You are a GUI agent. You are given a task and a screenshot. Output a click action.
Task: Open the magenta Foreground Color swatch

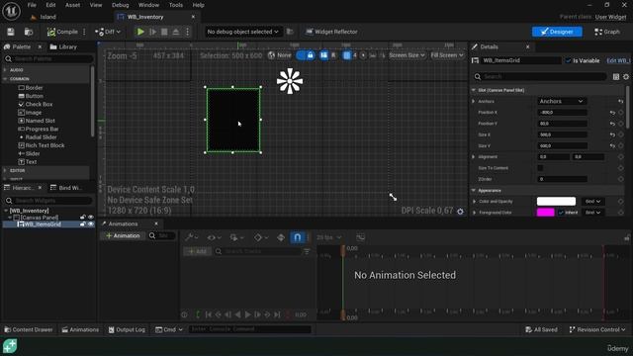(545, 213)
